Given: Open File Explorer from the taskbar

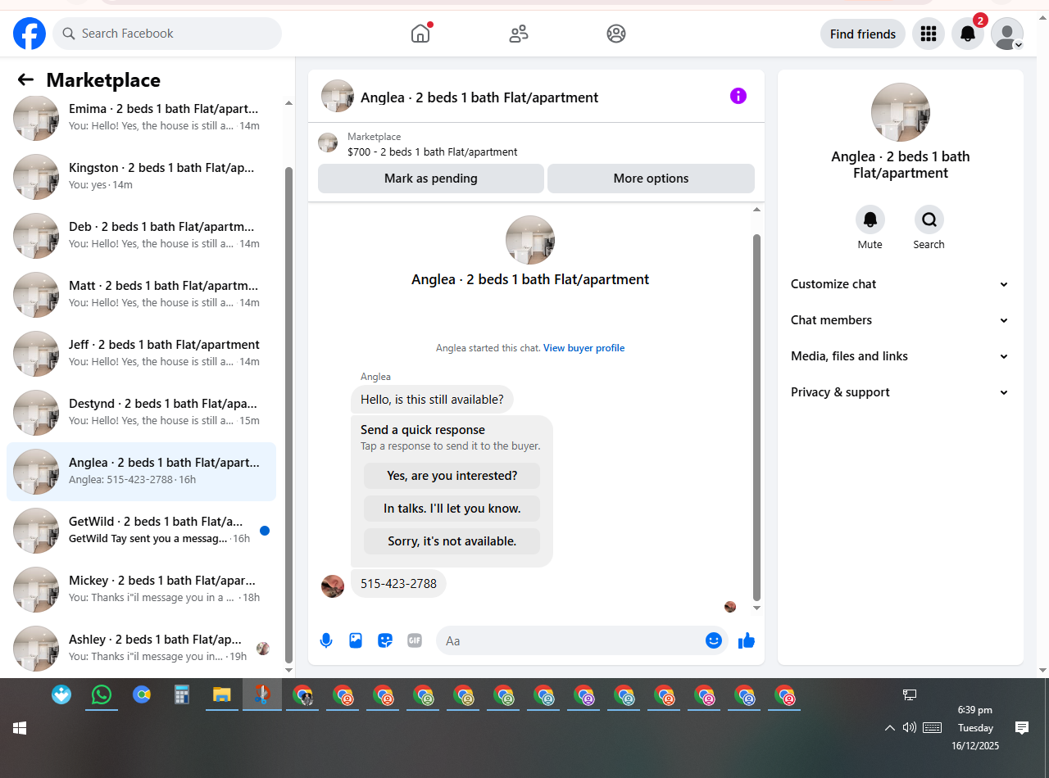Looking at the screenshot, I should click(222, 695).
